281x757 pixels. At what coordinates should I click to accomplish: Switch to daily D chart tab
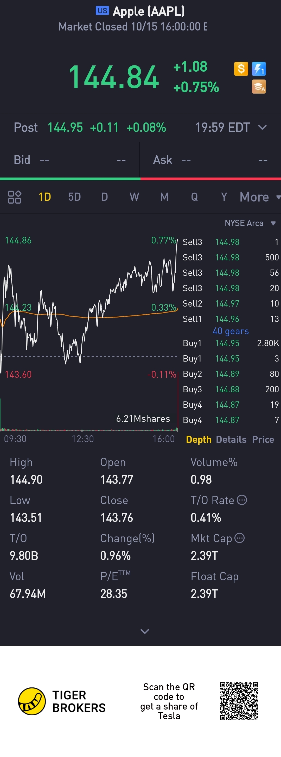pyautogui.click(x=104, y=197)
